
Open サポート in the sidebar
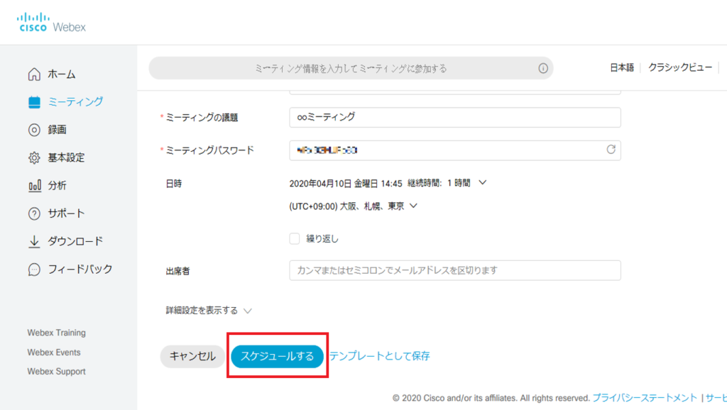[66, 214]
